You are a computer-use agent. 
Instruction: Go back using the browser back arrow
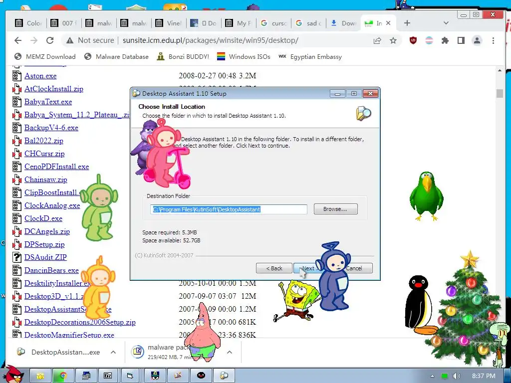click(18, 40)
